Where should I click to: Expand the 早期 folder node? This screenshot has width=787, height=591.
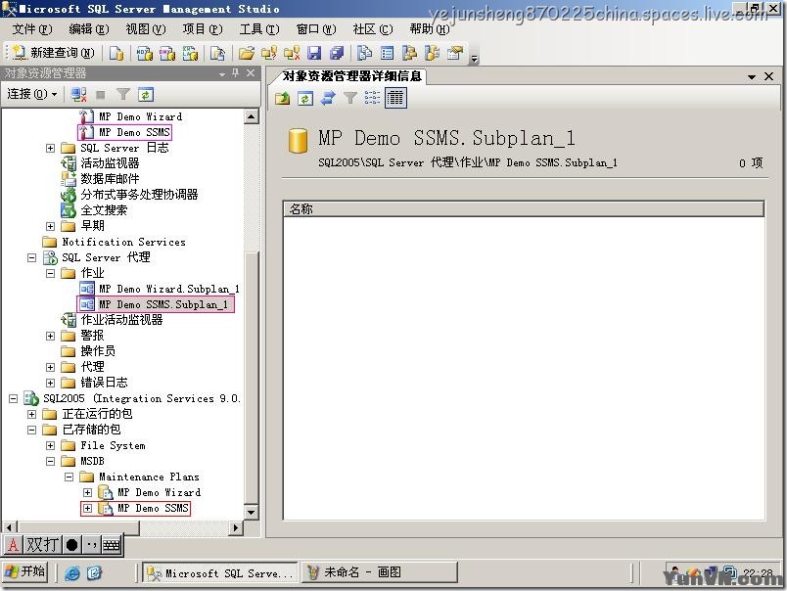(50, 226)
